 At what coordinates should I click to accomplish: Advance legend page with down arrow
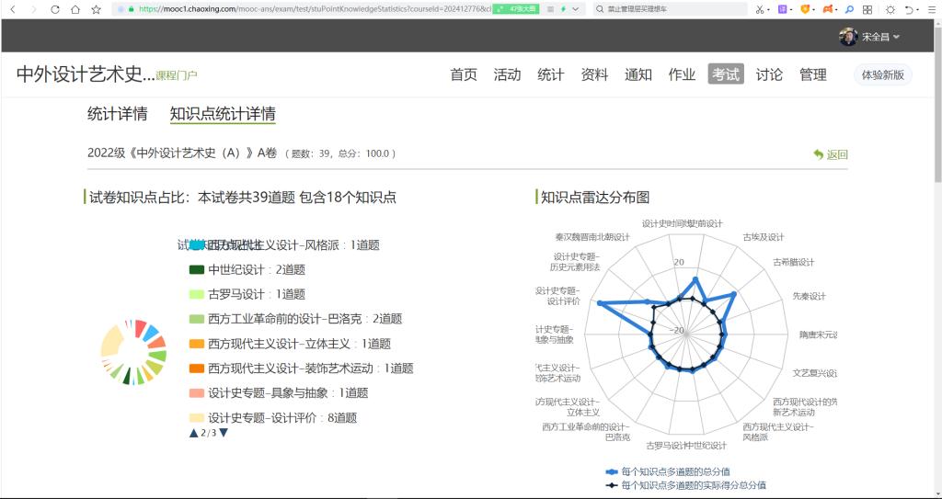point(224,433)
